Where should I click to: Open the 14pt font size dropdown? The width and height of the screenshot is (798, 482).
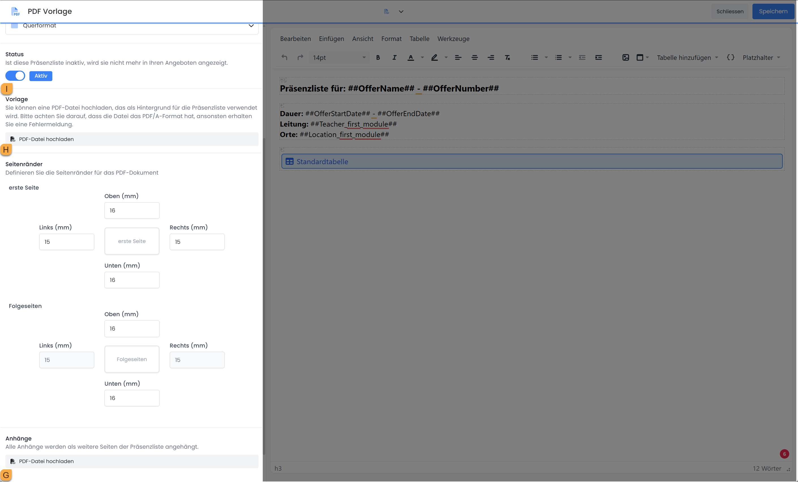(x=339, y=58)
